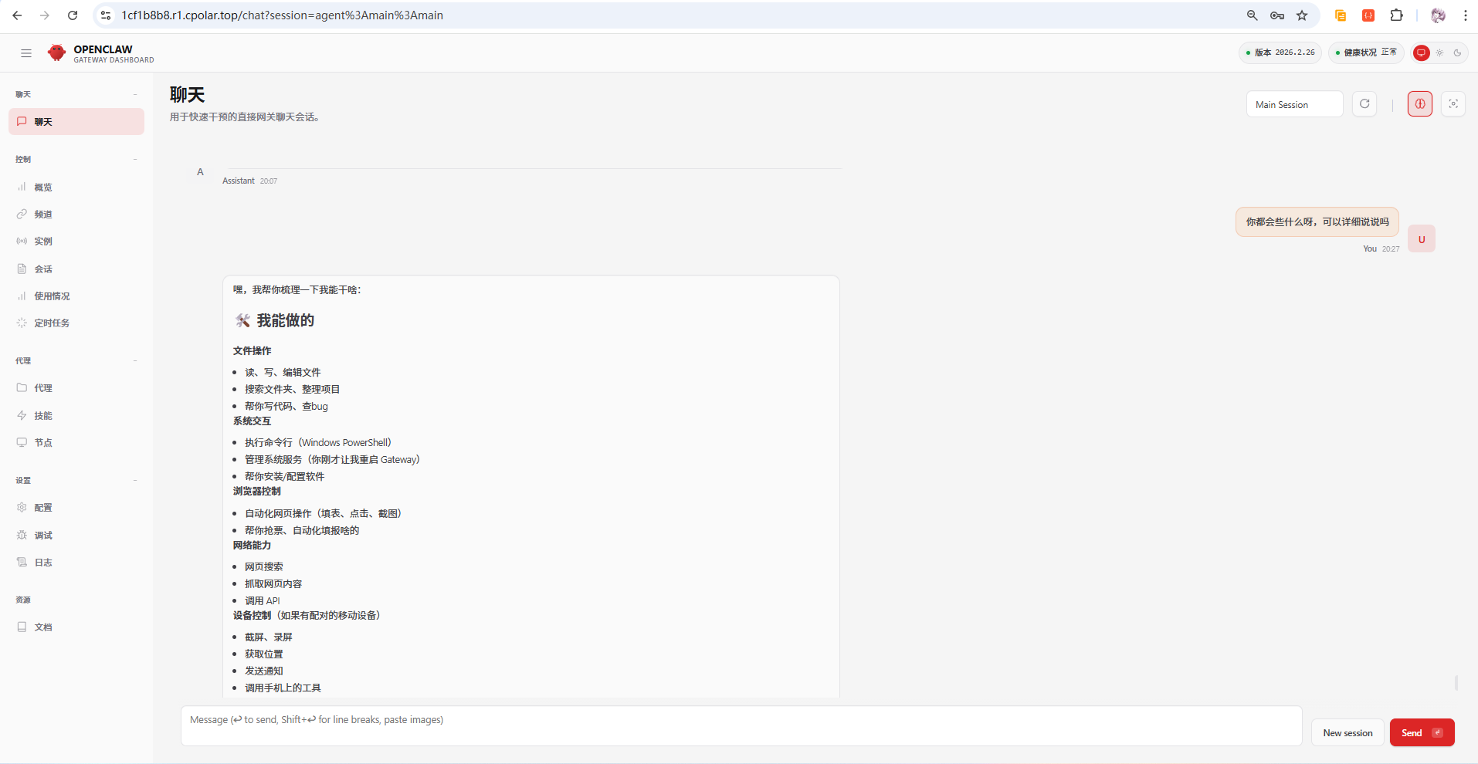Collapse the 控制 section
The width and height of the screenshot is (1478, 764).
coord(136,159)
